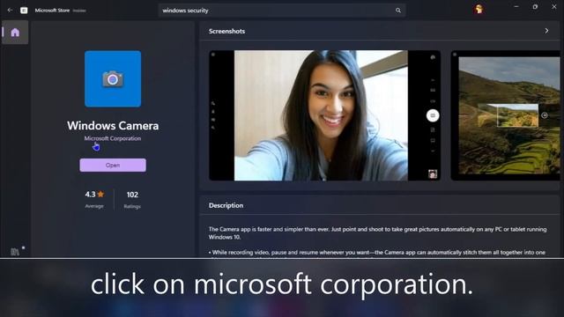This screenshot has width=564, height=317.
Task: Click the Screenshots heading
Action: (x=226, y=32)
